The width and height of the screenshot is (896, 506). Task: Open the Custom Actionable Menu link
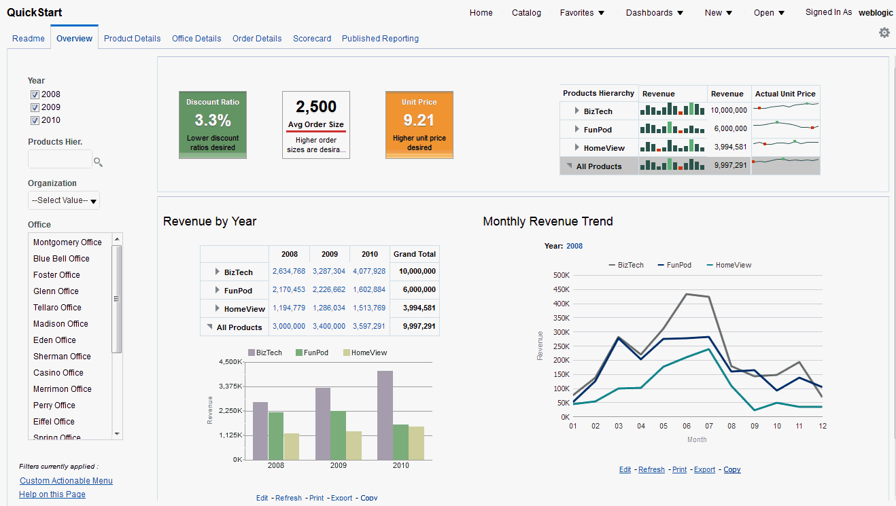[x=66, y=480]
